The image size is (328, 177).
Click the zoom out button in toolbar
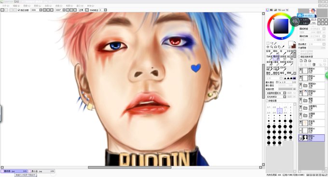click(44, 10)
